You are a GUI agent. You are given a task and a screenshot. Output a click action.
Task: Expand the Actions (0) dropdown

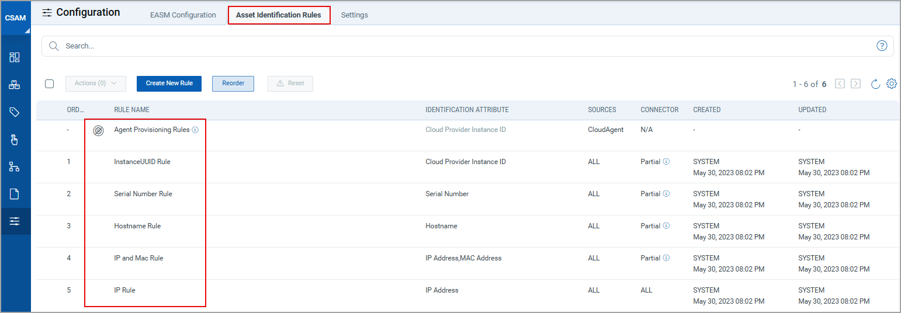(95, 84)
